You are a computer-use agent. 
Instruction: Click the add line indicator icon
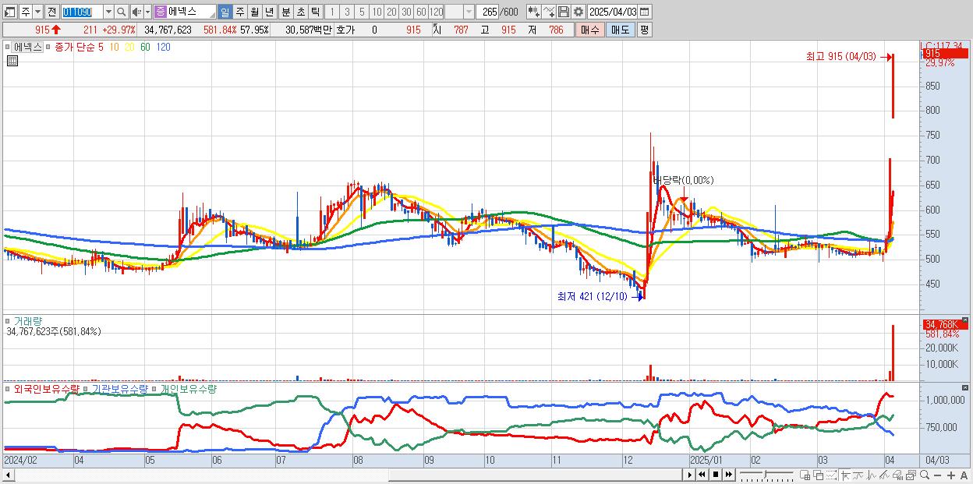[x=549, y=12]
